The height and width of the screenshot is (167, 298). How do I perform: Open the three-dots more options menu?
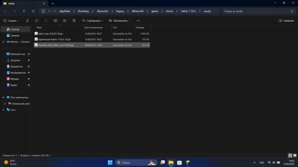[138, 21]
